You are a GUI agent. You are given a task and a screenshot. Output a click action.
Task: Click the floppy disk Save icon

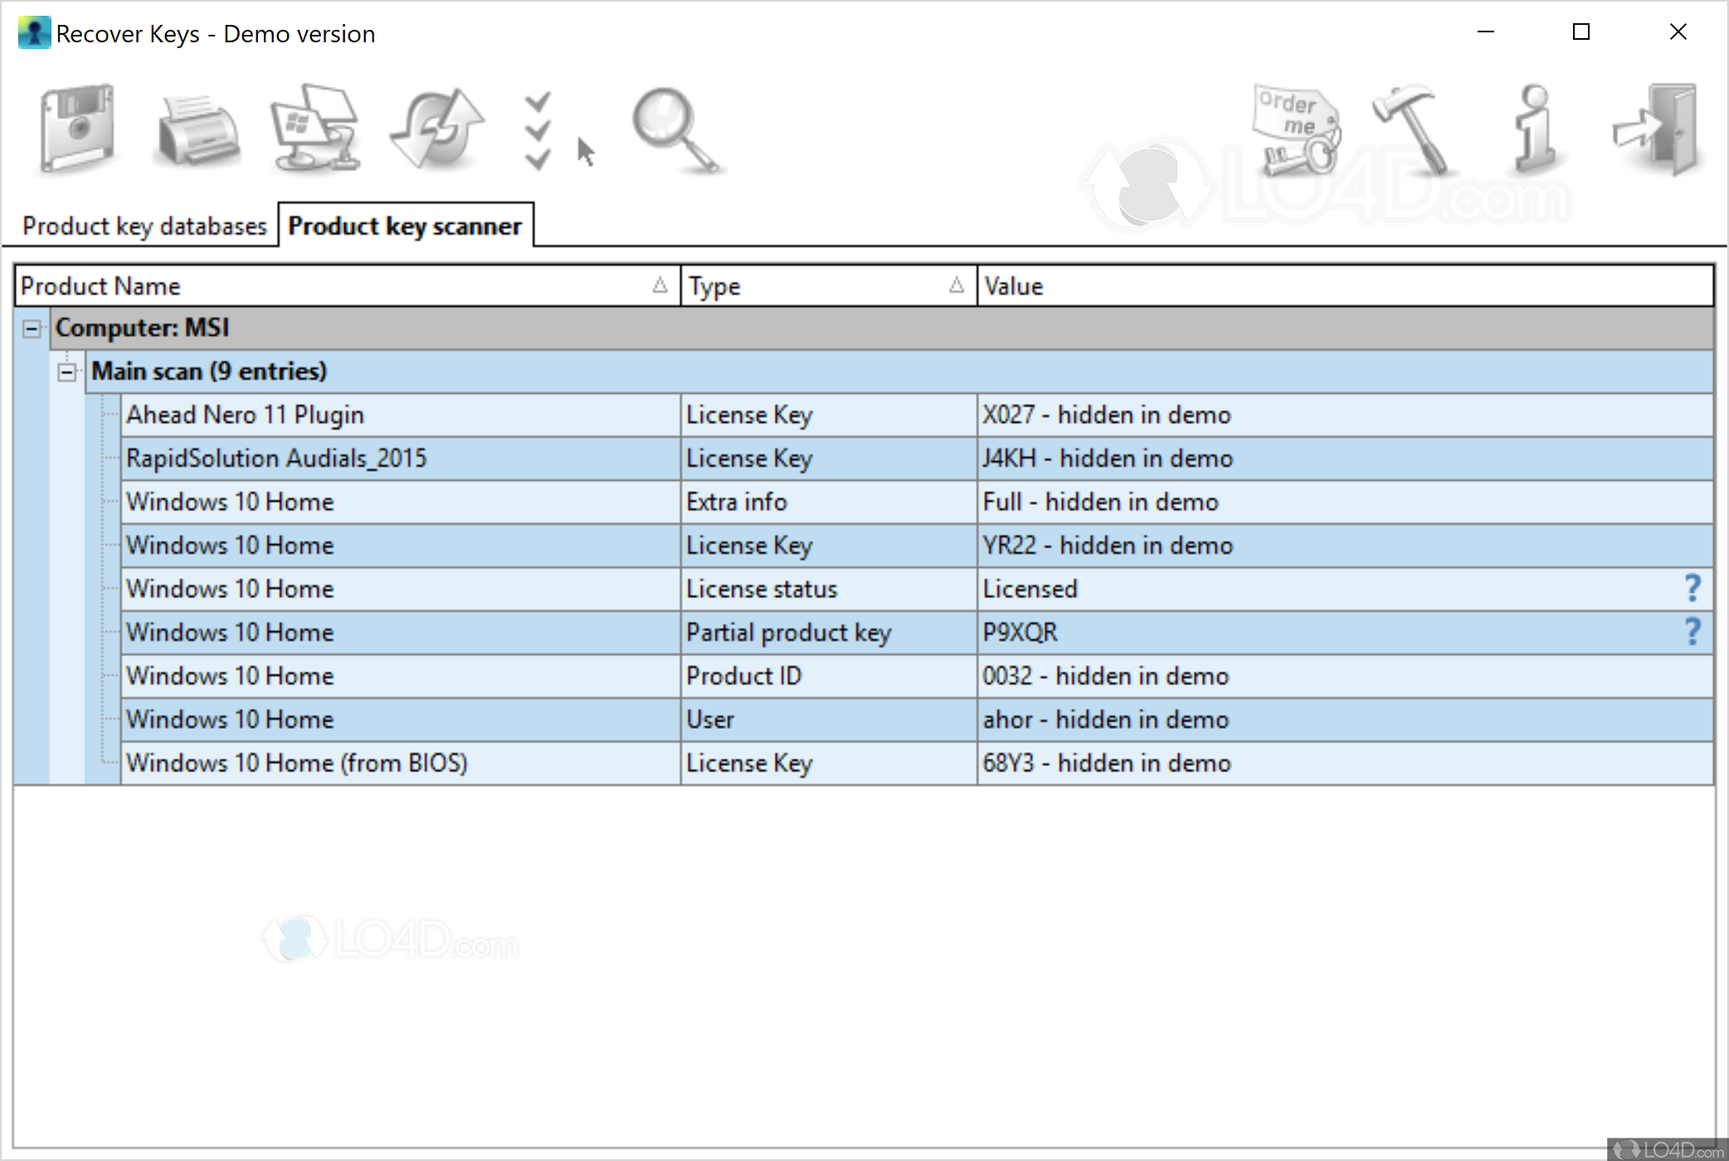[x=77, y=129]
